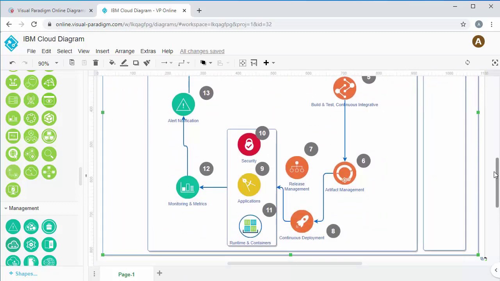
Task: Open the user avatar A in the header
Action: (x=479, y=41)
